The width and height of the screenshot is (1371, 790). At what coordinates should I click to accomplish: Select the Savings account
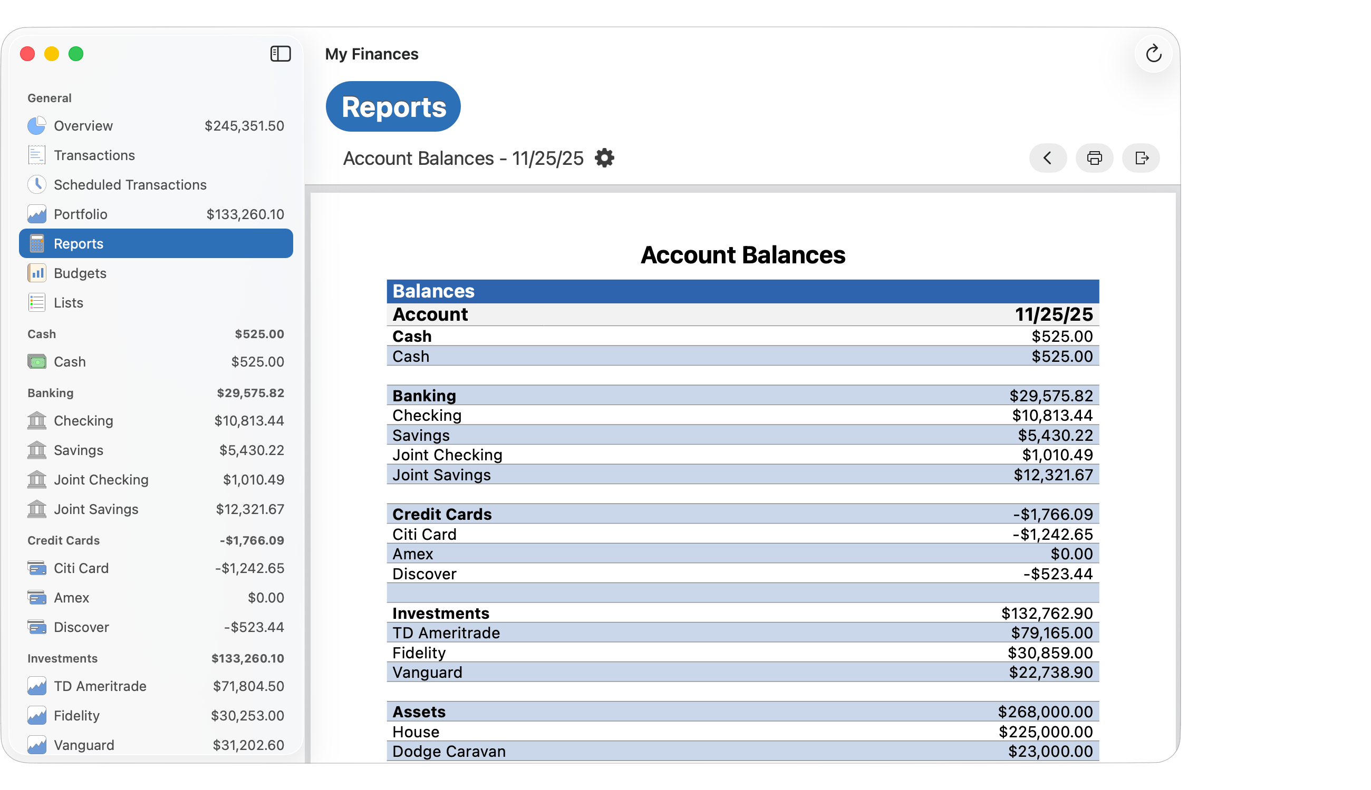click(x=78, y=450)
